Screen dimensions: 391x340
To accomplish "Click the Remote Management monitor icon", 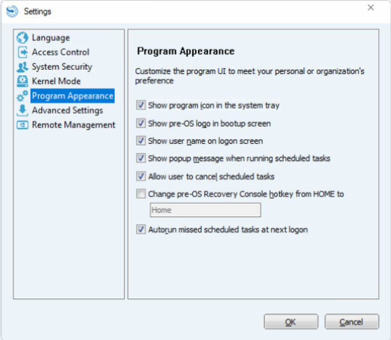I will pos(23,125).
